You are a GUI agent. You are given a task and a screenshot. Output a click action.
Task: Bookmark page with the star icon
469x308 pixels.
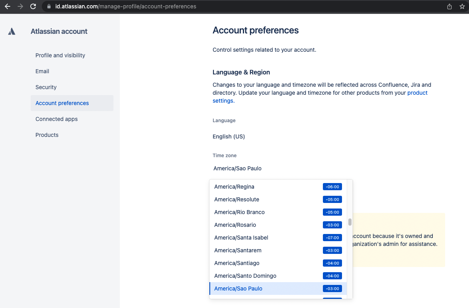[462, 6]
